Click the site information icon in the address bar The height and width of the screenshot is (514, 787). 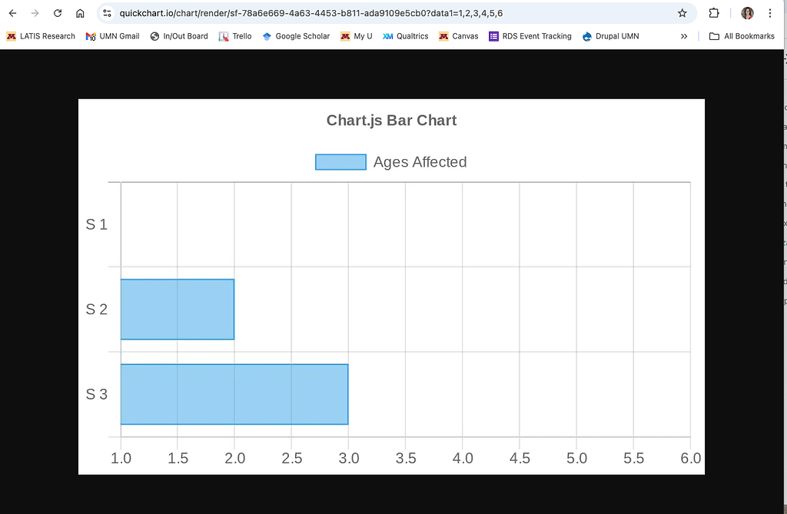tap(107, 13)
